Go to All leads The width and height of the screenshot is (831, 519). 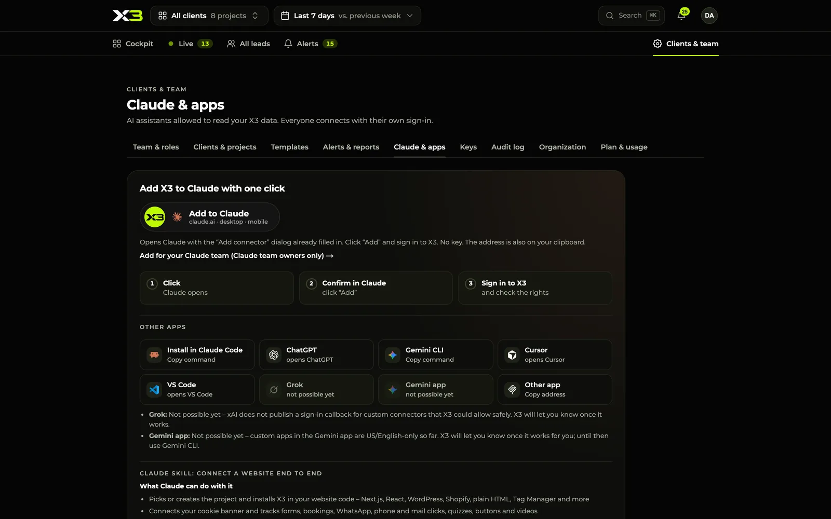248,44
